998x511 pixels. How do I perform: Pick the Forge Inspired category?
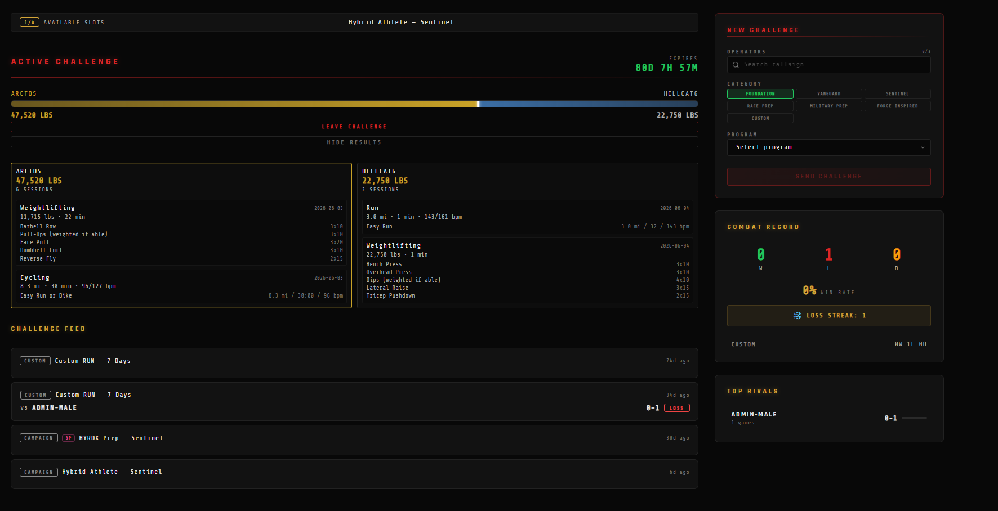[x=897, y=106]
